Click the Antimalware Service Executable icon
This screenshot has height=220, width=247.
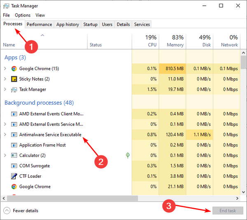click(x=14, y=135)
